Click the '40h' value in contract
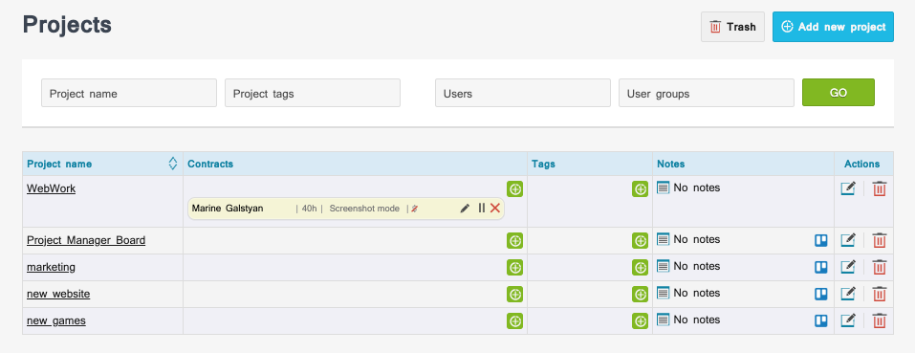This screenshot has width=915, height=353. [x=309, y=209]
